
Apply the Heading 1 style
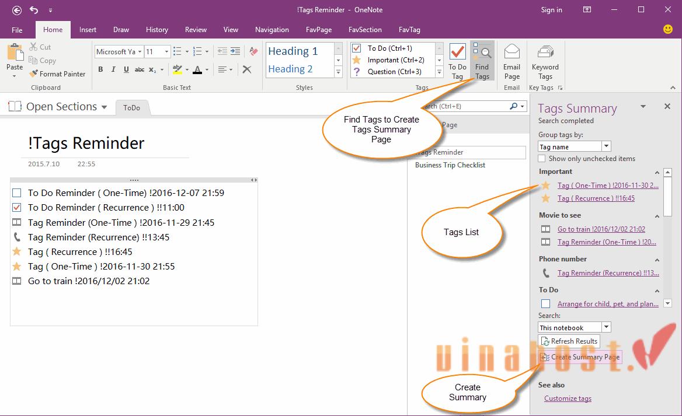point(293,51)
